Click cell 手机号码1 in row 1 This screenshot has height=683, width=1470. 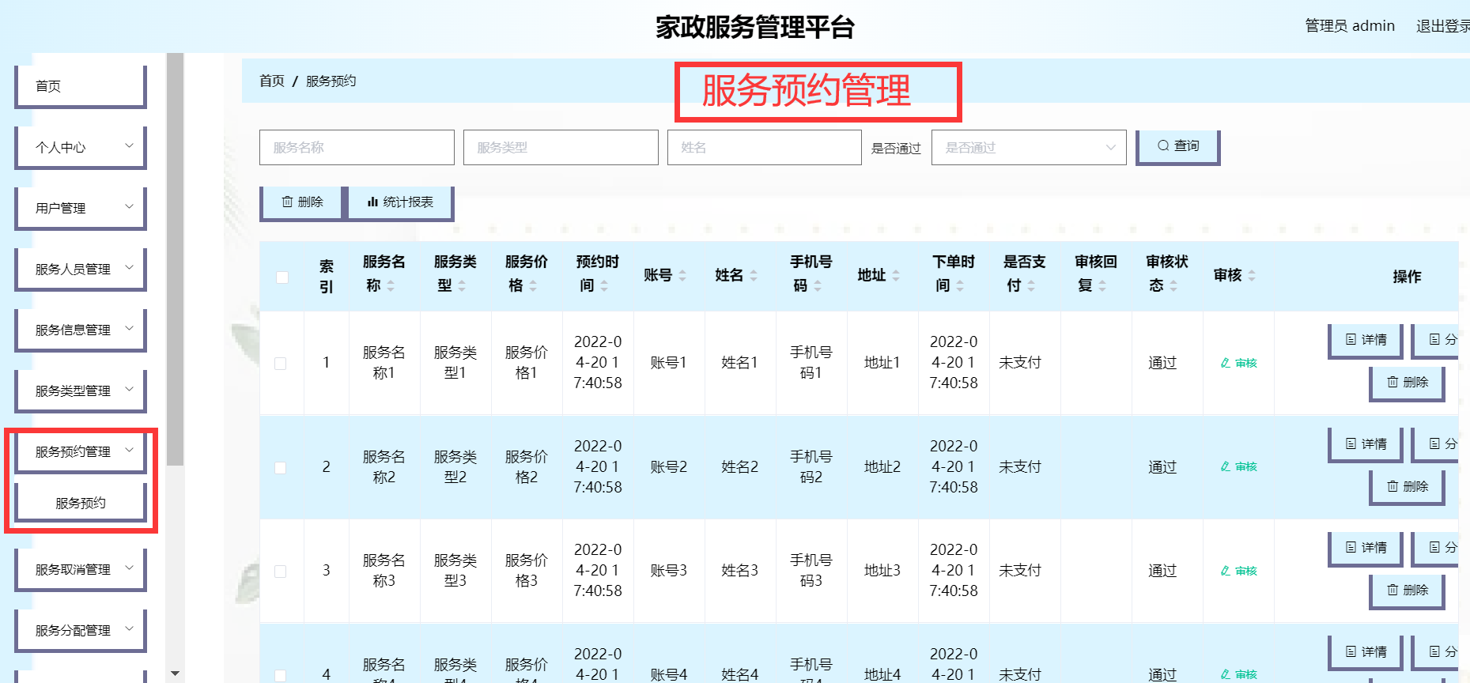pos(811,363)
